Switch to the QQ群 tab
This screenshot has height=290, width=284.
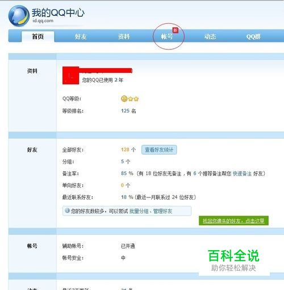[x=253, y=36]
